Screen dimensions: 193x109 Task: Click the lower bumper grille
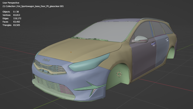pos(54,85)
